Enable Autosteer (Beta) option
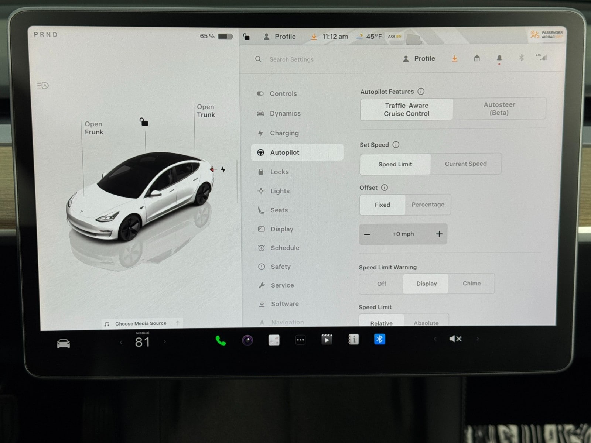 [499, 109]
